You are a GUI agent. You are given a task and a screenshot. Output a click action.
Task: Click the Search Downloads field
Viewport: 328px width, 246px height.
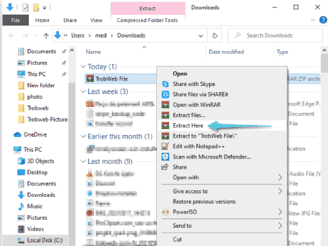(275, 36)
